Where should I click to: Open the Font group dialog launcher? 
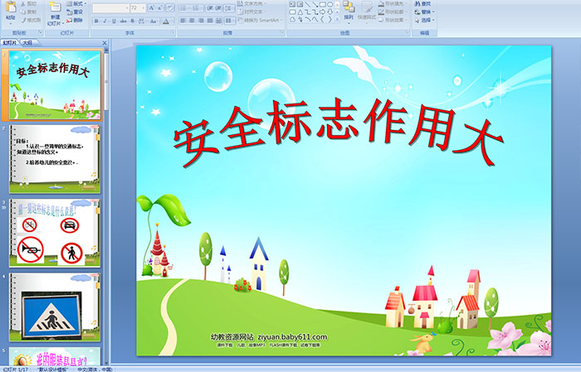pos(173,32)
